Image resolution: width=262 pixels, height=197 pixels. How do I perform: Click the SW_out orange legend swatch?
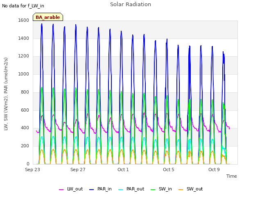[x=181, y=190]
